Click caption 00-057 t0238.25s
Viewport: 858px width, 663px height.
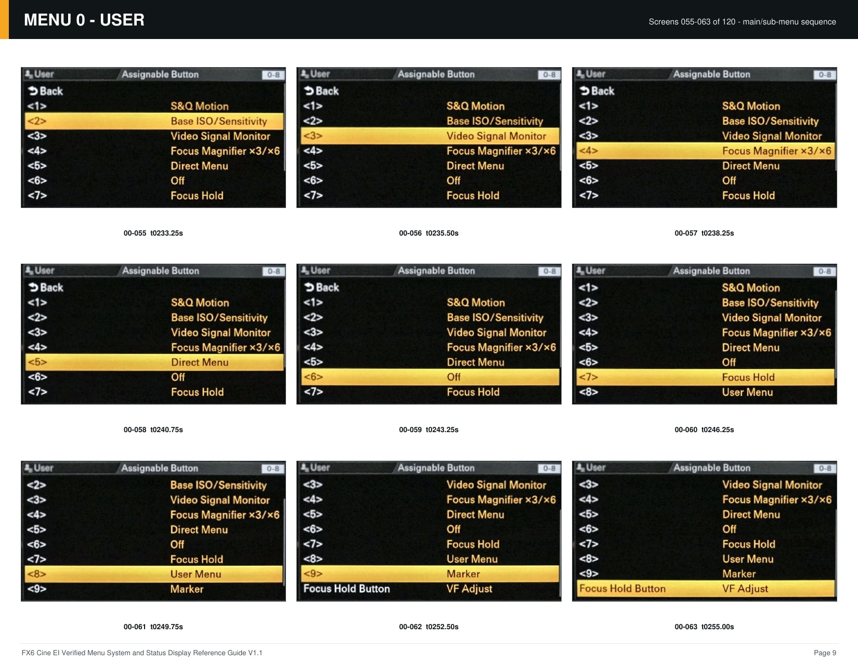click(705, 233)
